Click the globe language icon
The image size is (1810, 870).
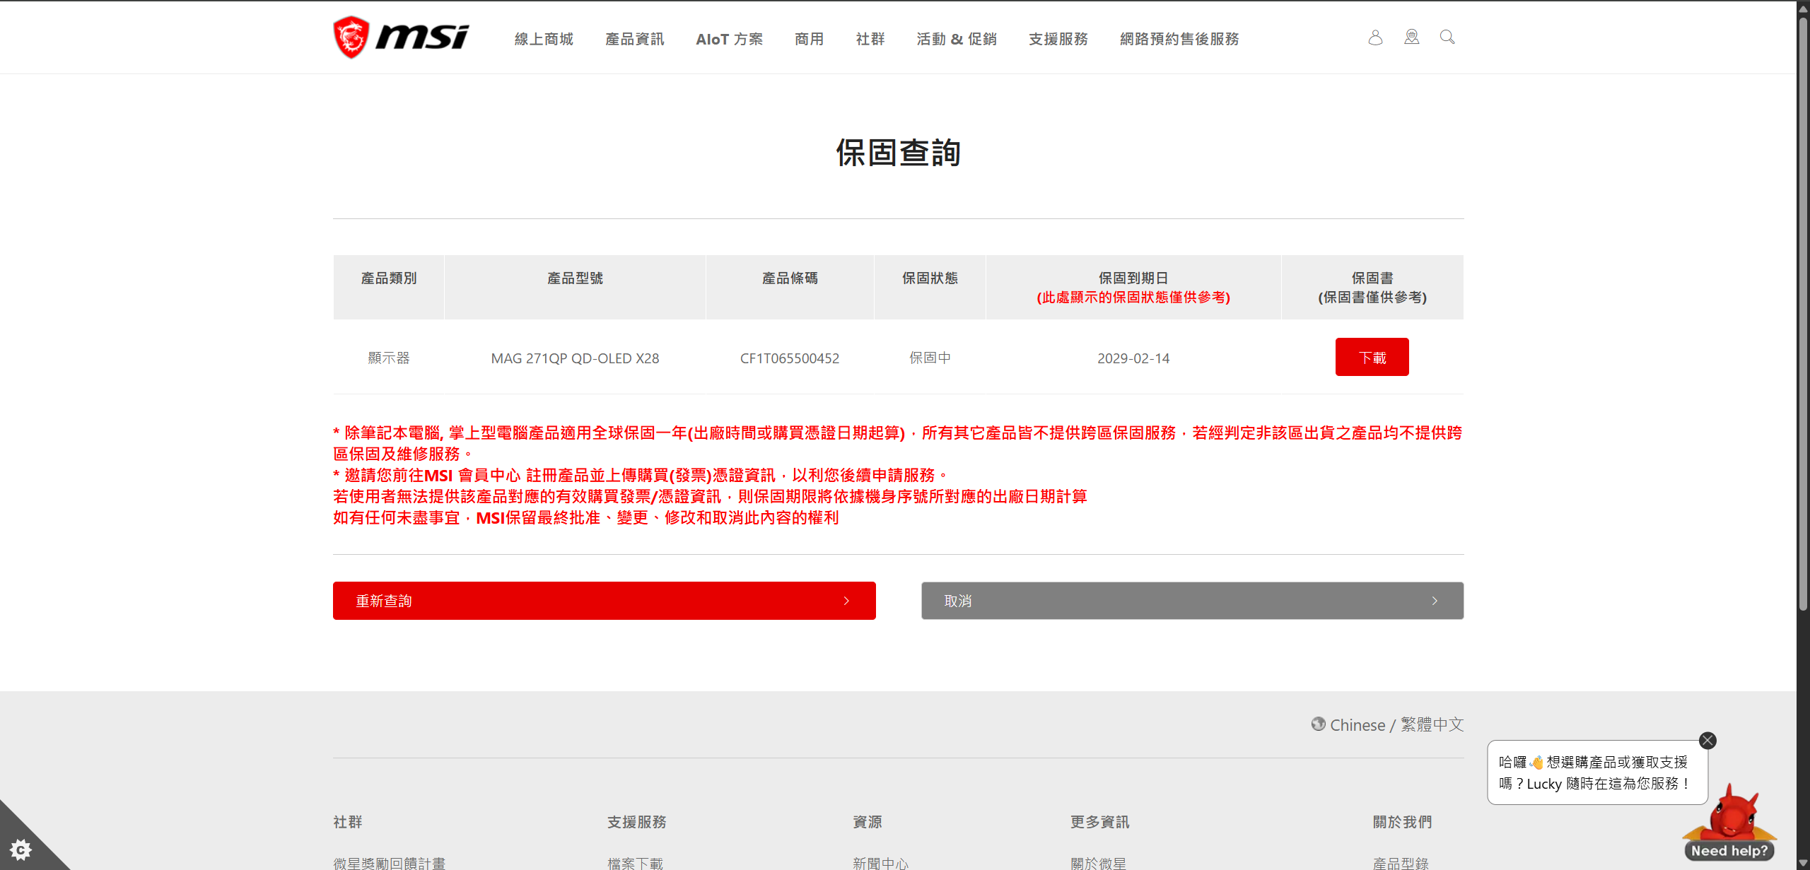point(1318,724)
